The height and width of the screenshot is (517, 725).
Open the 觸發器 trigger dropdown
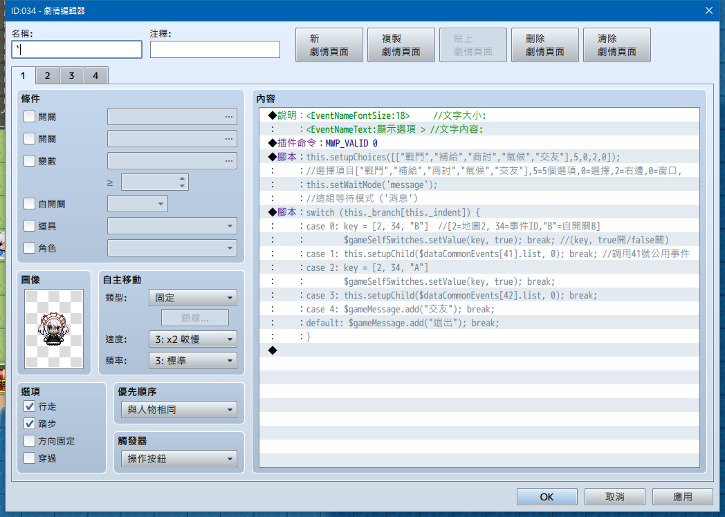coord(179,459)
